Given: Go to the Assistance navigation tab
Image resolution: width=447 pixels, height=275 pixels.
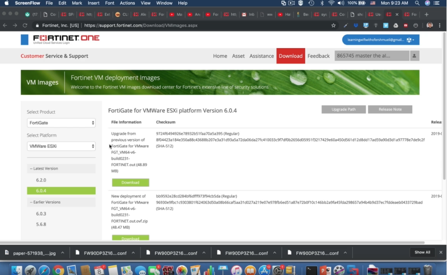Looking at the screenshot, I should 261,56.
